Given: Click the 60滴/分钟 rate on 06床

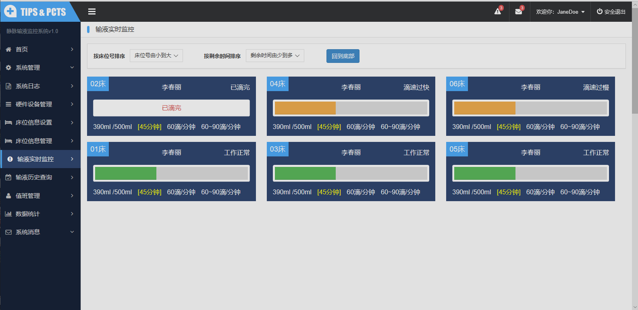Looking at the screenshot, I should pyautogui.click(x=540, y=127).
